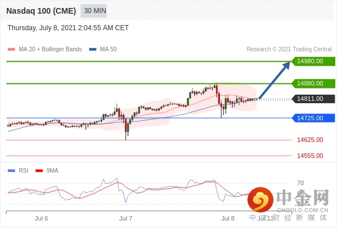Click the Research © 2021 Trading Central credit
This screenshot has height=228, width=337.
[289, 50]
